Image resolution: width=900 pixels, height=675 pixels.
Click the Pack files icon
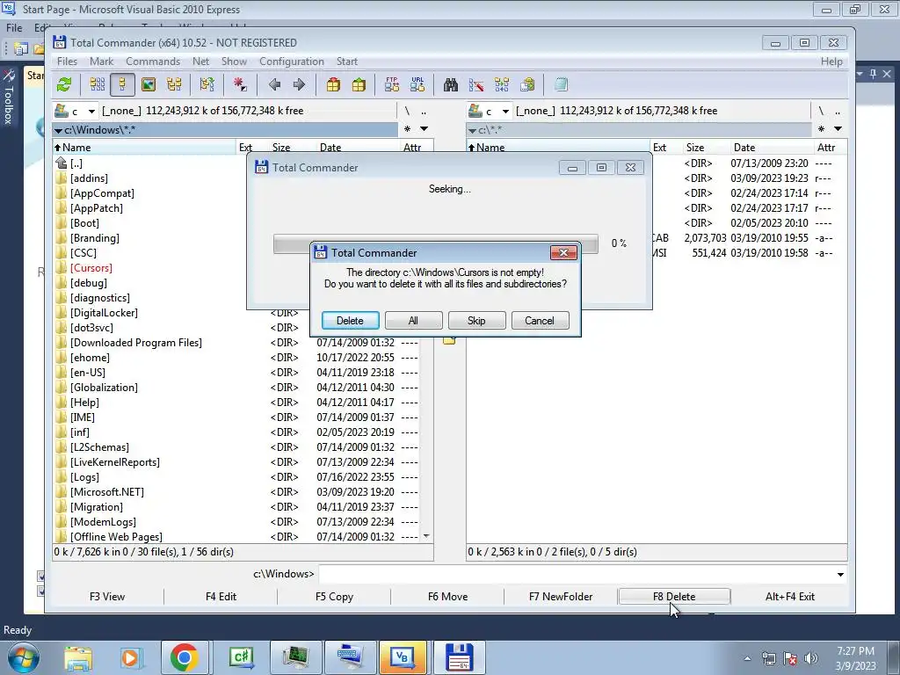click(x=333, y=85)
